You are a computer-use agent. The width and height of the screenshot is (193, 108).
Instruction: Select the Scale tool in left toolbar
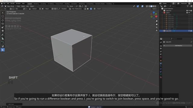(3, 27)
